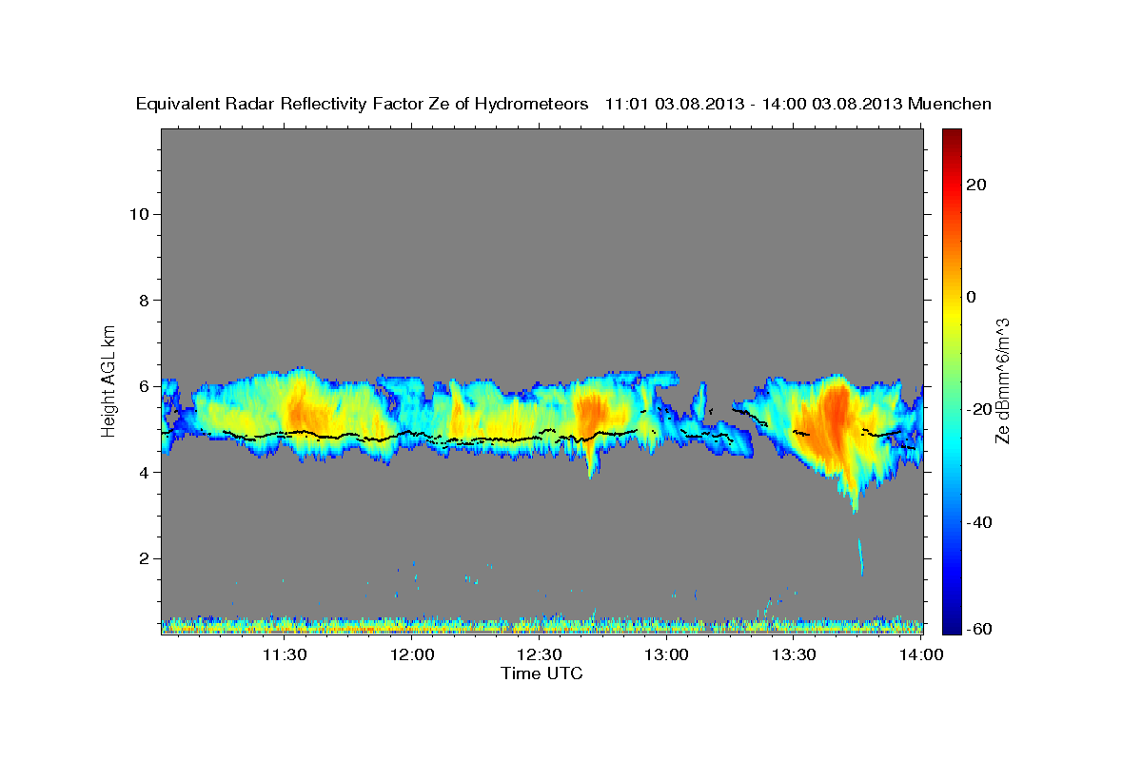Click the colorbar value -20
This screenshot has width=1142, height=761.
point(978,409)
